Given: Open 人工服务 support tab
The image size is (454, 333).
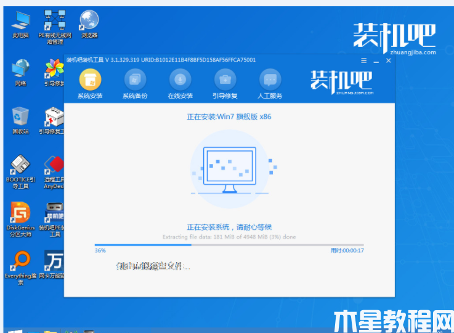Looking at the screenshot, I should (270, 84).
